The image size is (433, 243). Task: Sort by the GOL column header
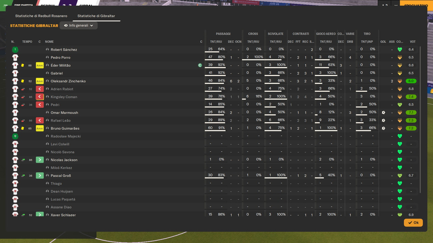(383, 42)
